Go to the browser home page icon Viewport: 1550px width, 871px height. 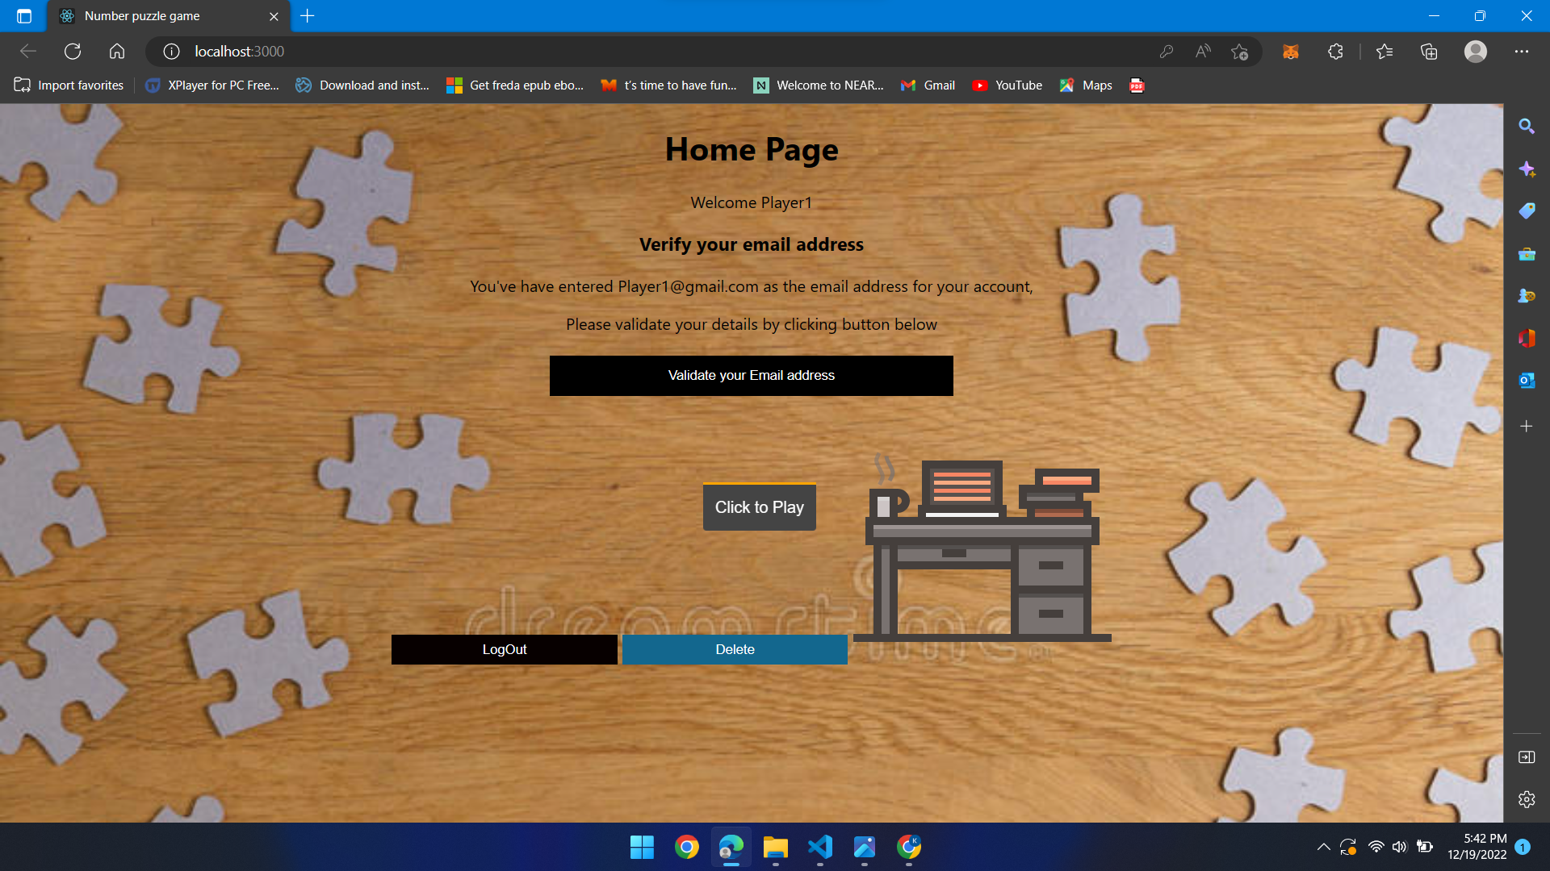click(117, 52)
